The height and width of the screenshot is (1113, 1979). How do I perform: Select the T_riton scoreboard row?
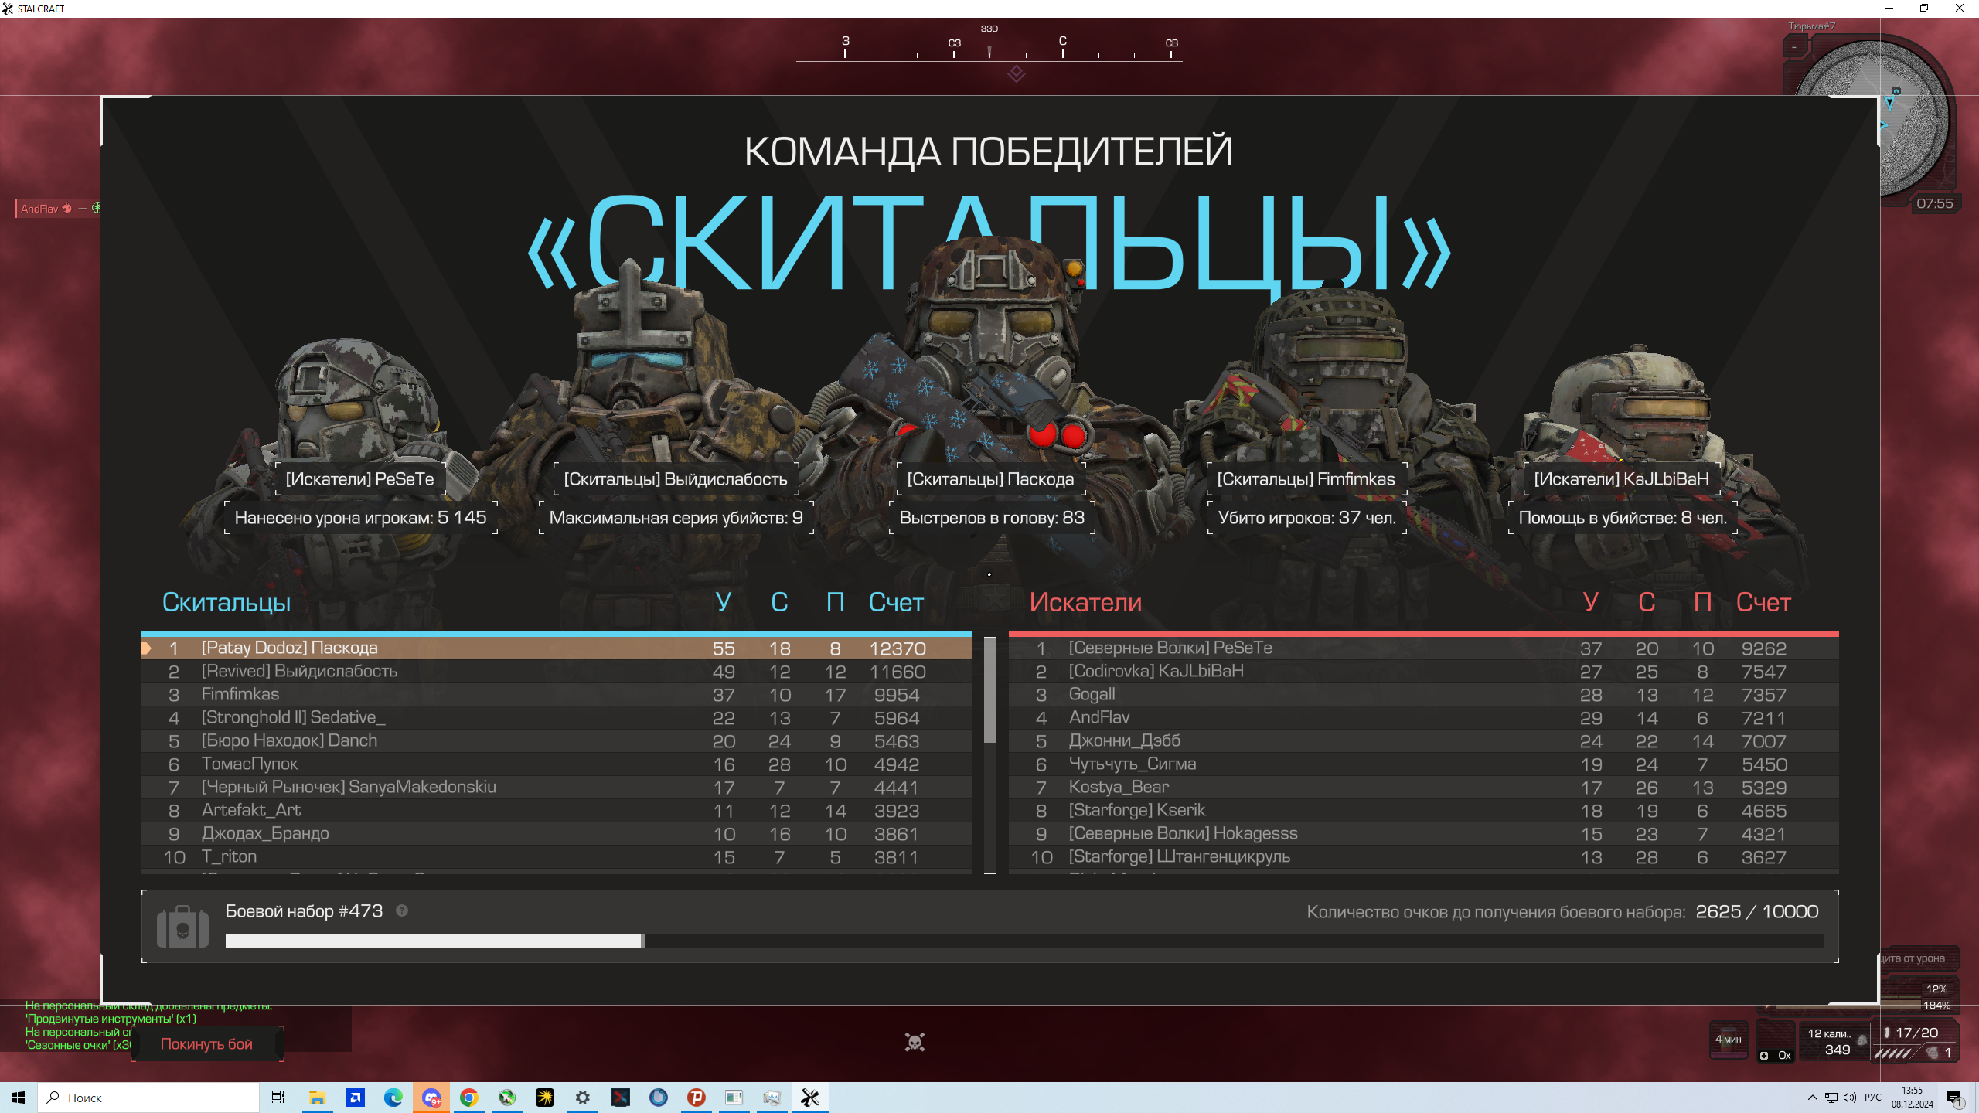(556, 856)
